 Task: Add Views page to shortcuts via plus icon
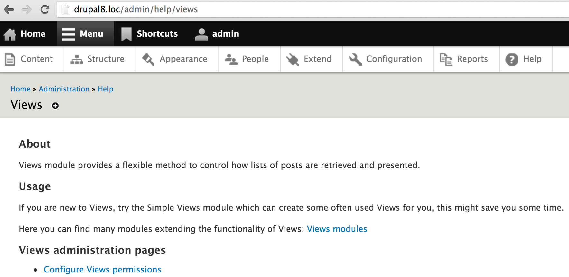point(55,106)
